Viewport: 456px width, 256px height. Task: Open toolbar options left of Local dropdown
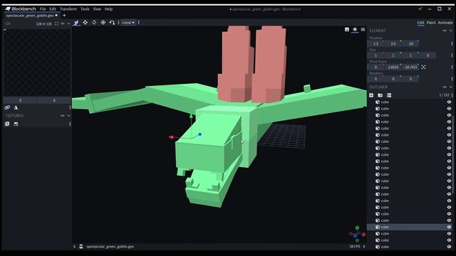click(x=118, y=22)
